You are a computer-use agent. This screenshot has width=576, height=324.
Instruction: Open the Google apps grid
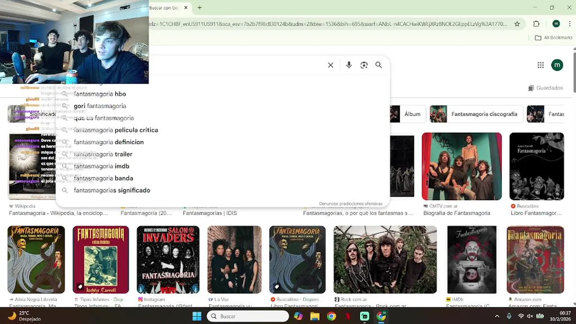540,65
